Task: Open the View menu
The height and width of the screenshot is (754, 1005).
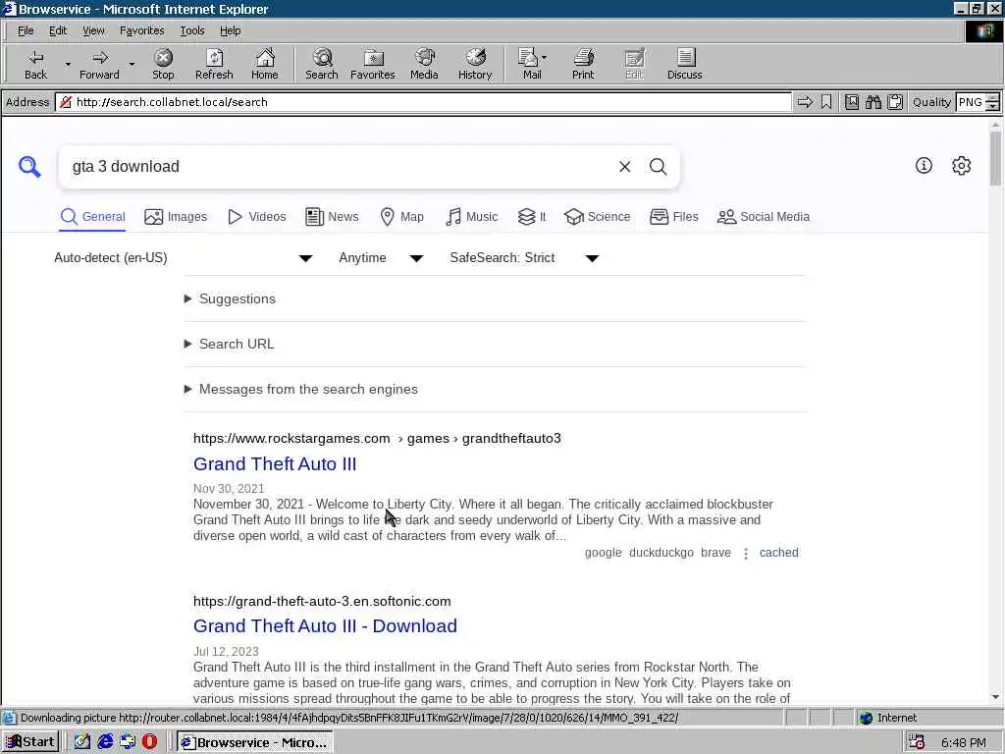Action: (93, 30)
